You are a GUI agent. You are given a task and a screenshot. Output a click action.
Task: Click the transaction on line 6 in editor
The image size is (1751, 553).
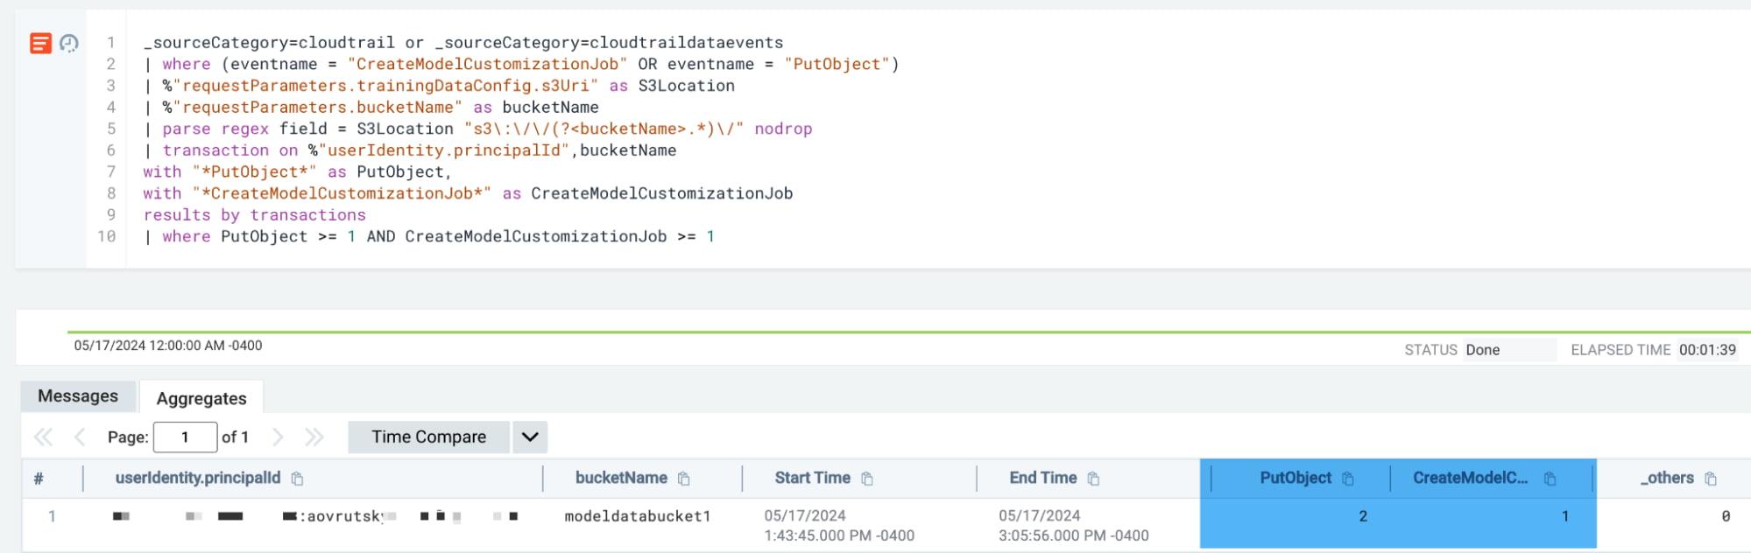click(410, 150)
